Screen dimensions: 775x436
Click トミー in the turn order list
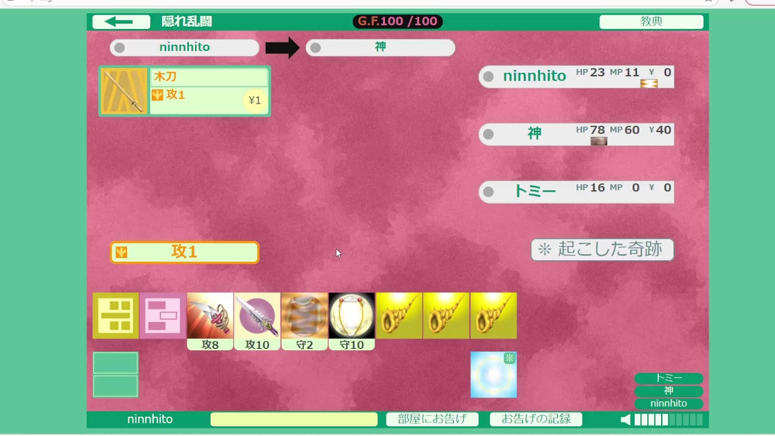tap(668, 378)
